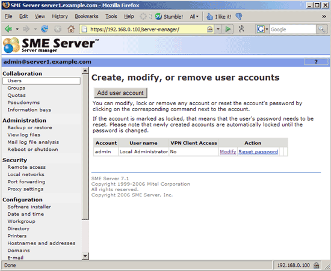Open Software installer
Image resolution: width=331 pixels, height=271 pixels.
click(29, 207)
